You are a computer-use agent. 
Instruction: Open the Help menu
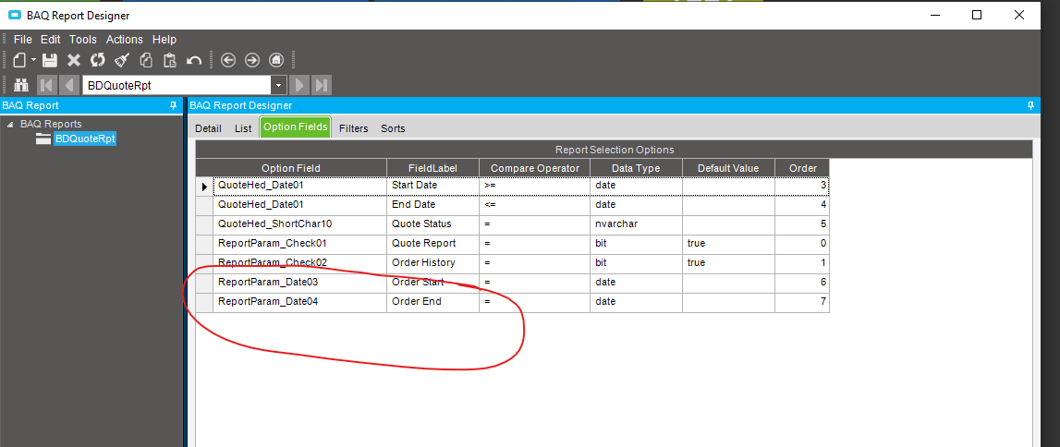coord(164,39)
